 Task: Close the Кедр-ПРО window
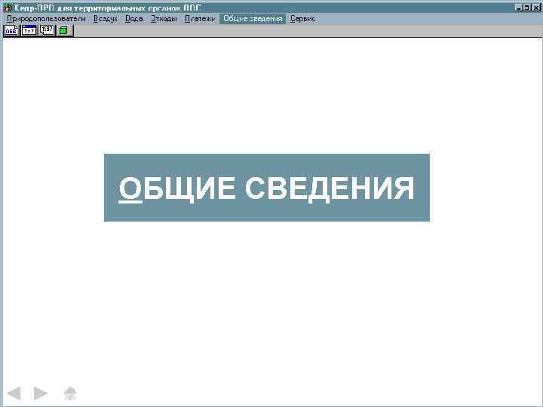coord(535,8)
